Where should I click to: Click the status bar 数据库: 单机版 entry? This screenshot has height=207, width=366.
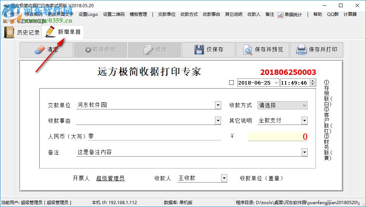[178, 202]
